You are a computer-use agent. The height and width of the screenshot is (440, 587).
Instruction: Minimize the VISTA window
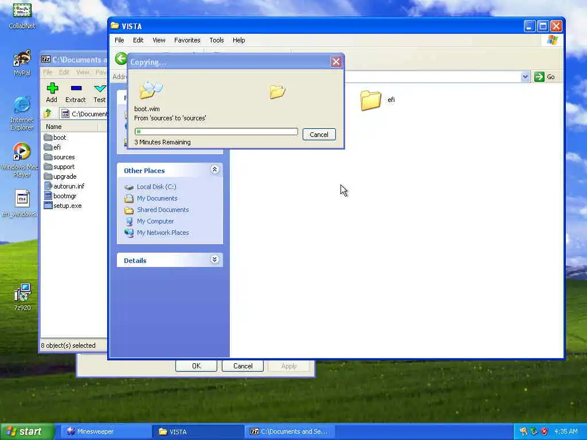pos(529,26)
